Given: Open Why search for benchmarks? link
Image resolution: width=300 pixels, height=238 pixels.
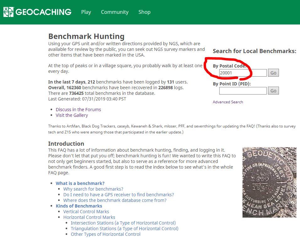Looking at the screenshot, I should [93, 189].
